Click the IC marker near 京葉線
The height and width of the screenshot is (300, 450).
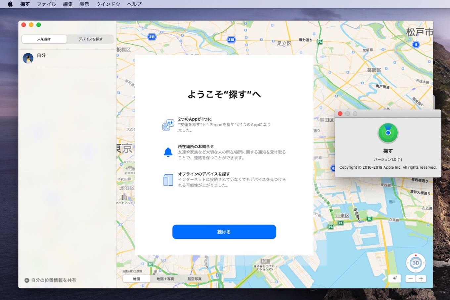point(370,219)
